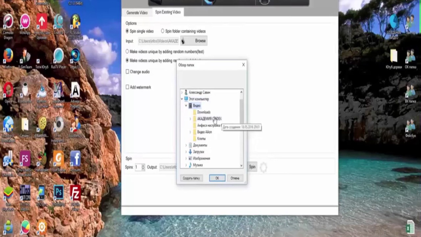Collapse the Видео folder node
Image resolution: width=421 pixels, height=237 pixels.
pos(186,106)
